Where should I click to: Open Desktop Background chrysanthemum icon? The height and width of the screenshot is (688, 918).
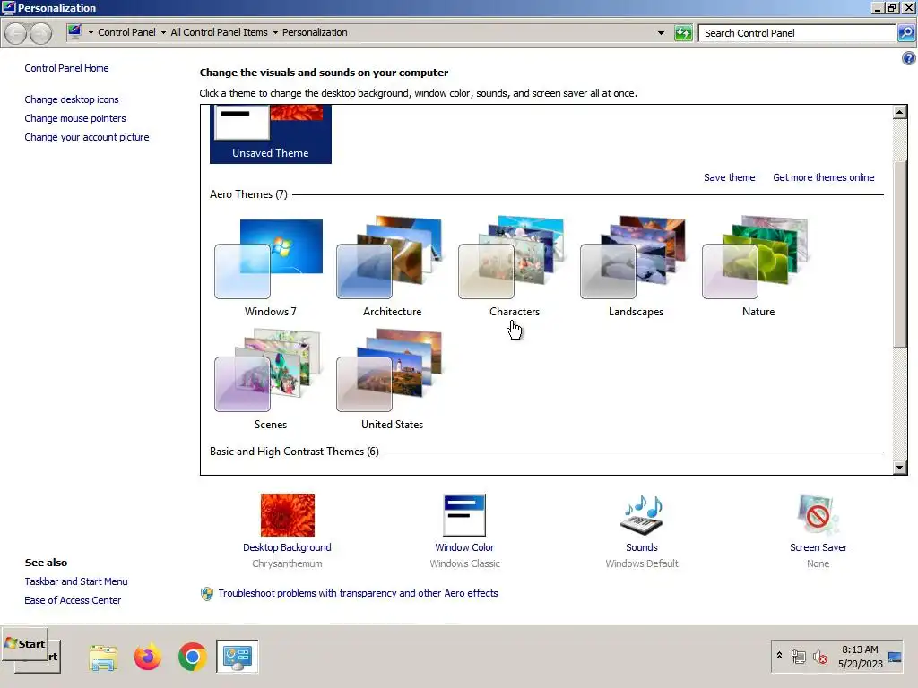(288, 515)
